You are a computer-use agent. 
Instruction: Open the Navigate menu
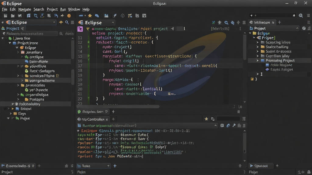(x=24, y=9)
